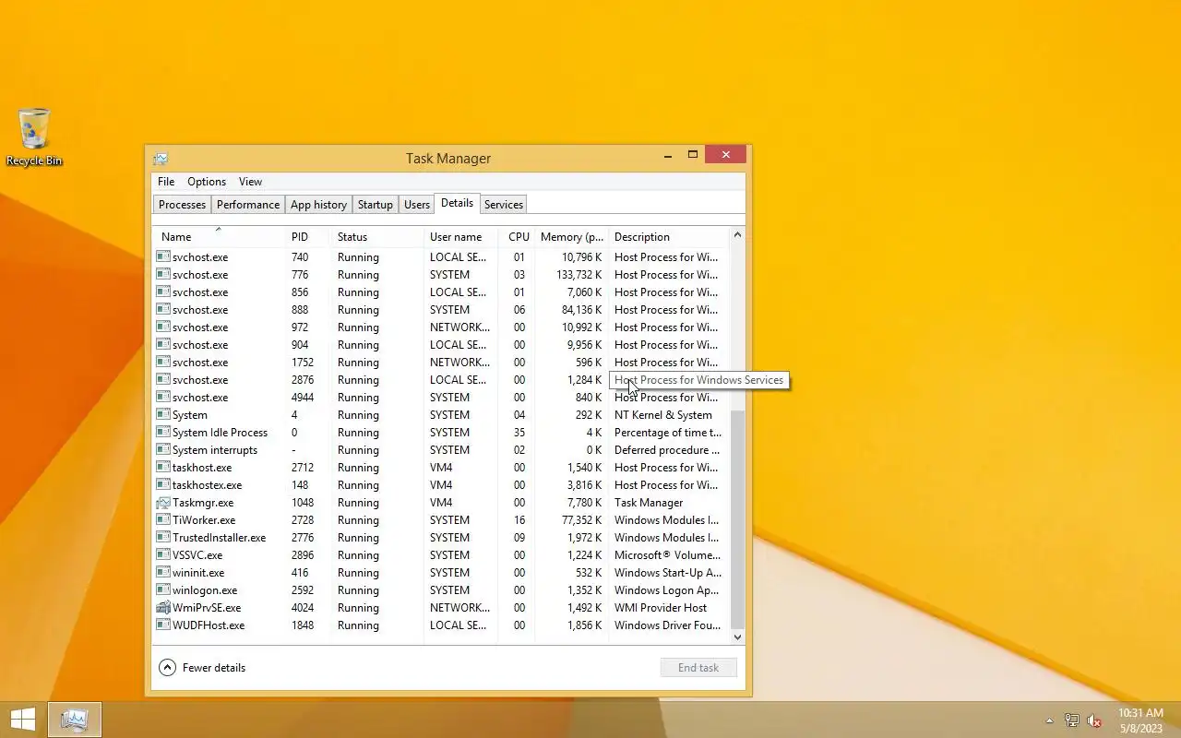This screenshot has height=738, width=1181.
Task: Click the wininit.exe process icon
Action: pyautogui.click(x=162, y=573)
